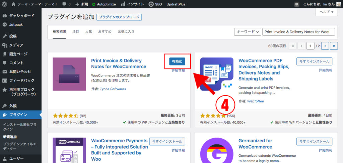Image resolution: width=343 pixels, height=163 pixels.
Task: Click the WooCommerce PDF Invoices plugin thumbnail
Action: [x=217, y=74]
